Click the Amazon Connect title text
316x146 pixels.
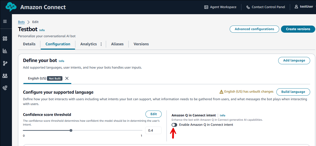pyautogui.click(x=43, y=7)
